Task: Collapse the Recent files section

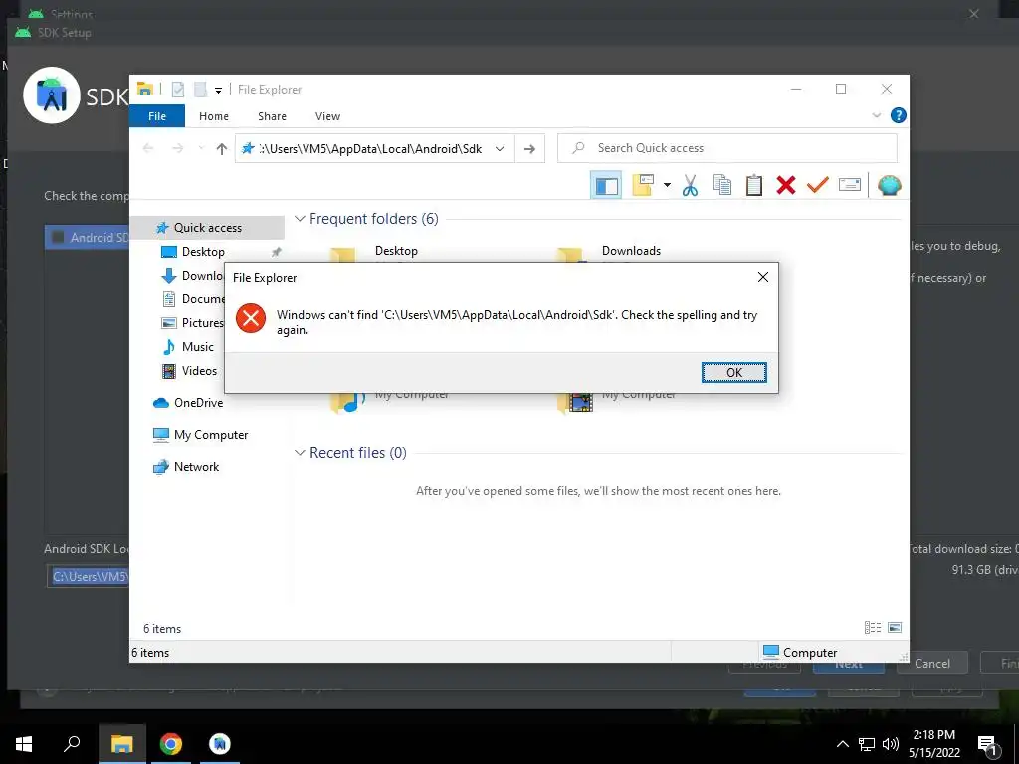Action: coord(300,453)
